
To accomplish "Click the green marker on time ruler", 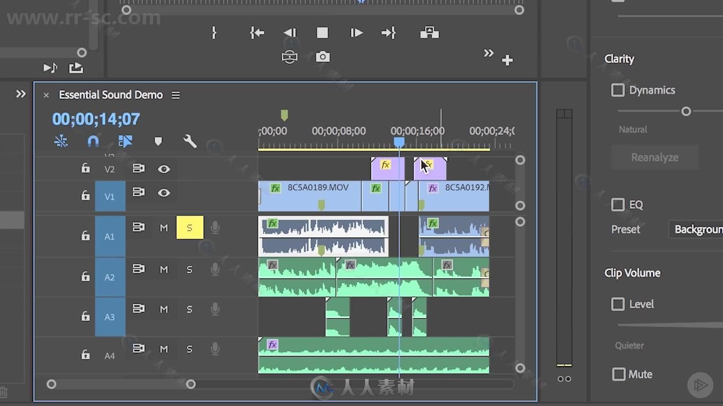I will pos(284,115).
